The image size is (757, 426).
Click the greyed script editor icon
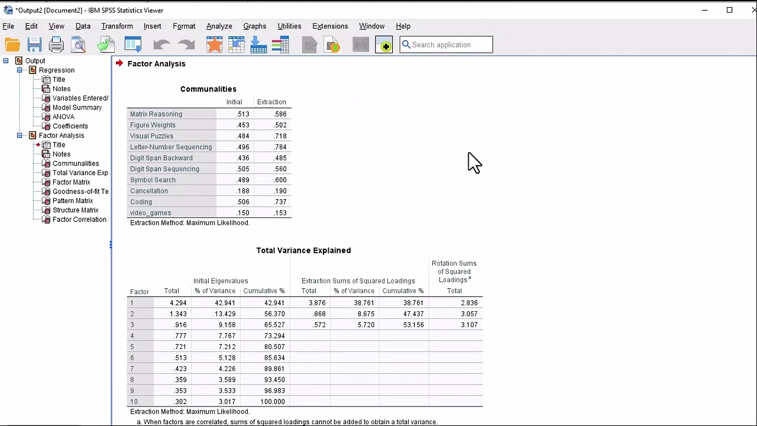click(309, 45)
